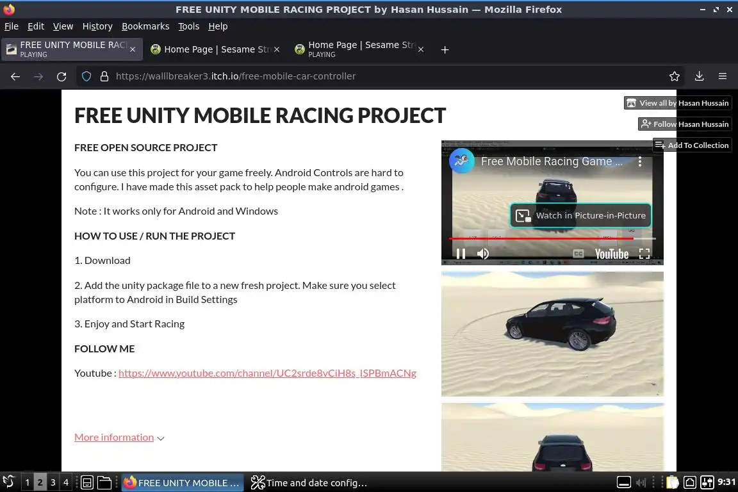Image resolution: width=738 pixels, height=492 pixels.
Task: Open the Time and date config taskbar window
Action: click(x=309, y=482)
